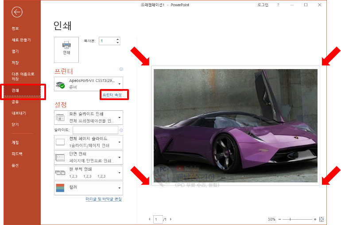Click the zoom in plus icon
This screenshot has height=225, width=341.
click(x=315, y=219)
